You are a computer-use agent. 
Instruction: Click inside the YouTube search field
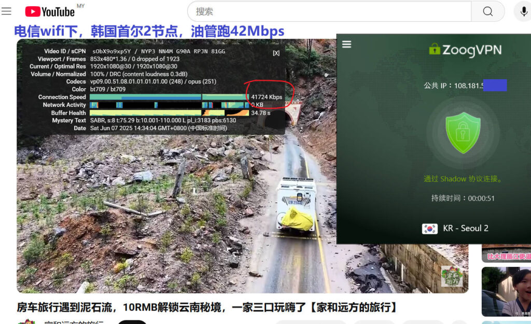329,11
